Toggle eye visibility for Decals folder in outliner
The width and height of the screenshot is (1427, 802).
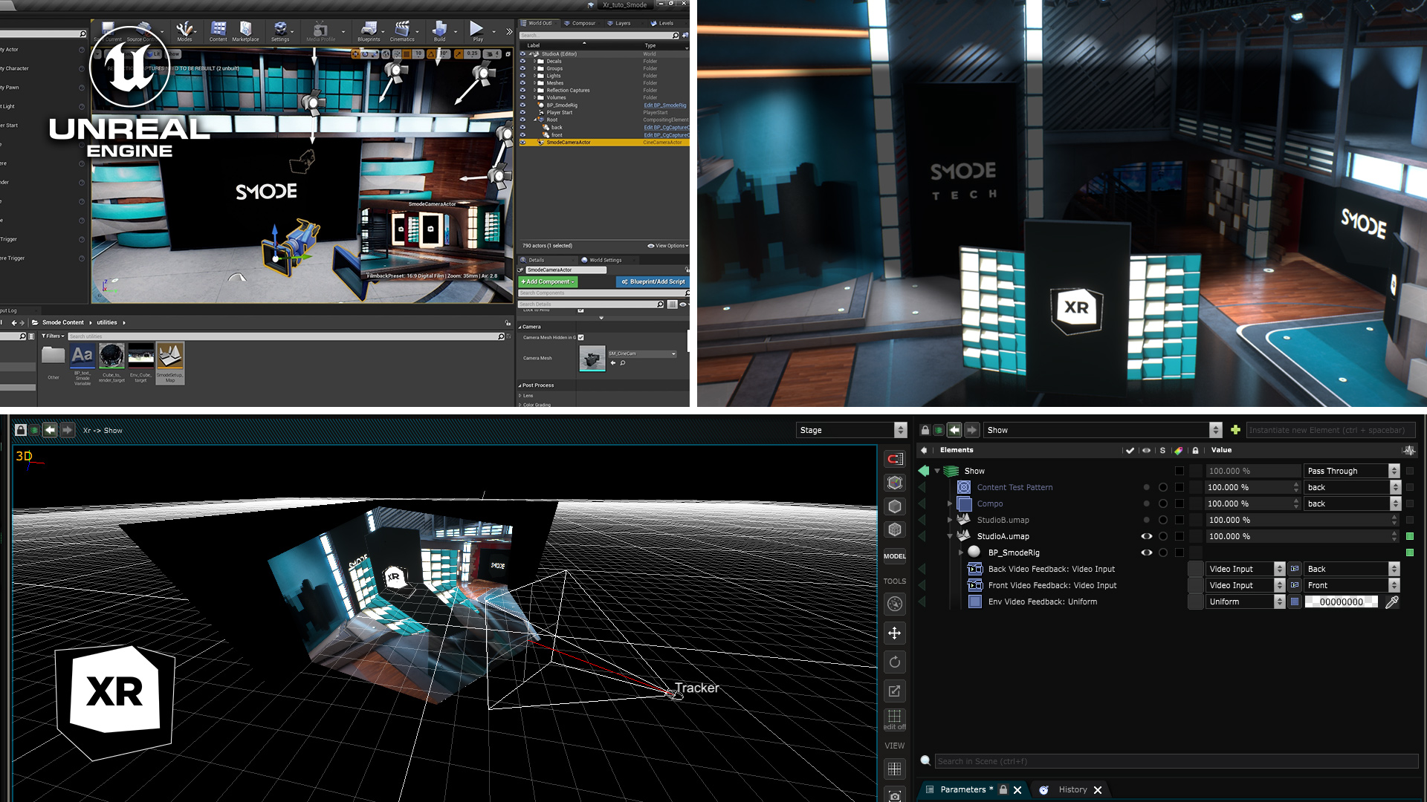point(522,61)
